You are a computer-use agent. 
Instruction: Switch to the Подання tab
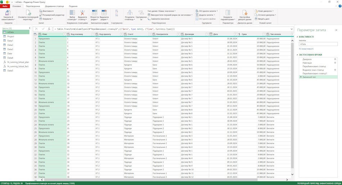tap(73, 6)
